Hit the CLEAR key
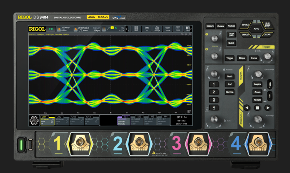This screenshot has height=173, width=290. (x=267, y=35)
